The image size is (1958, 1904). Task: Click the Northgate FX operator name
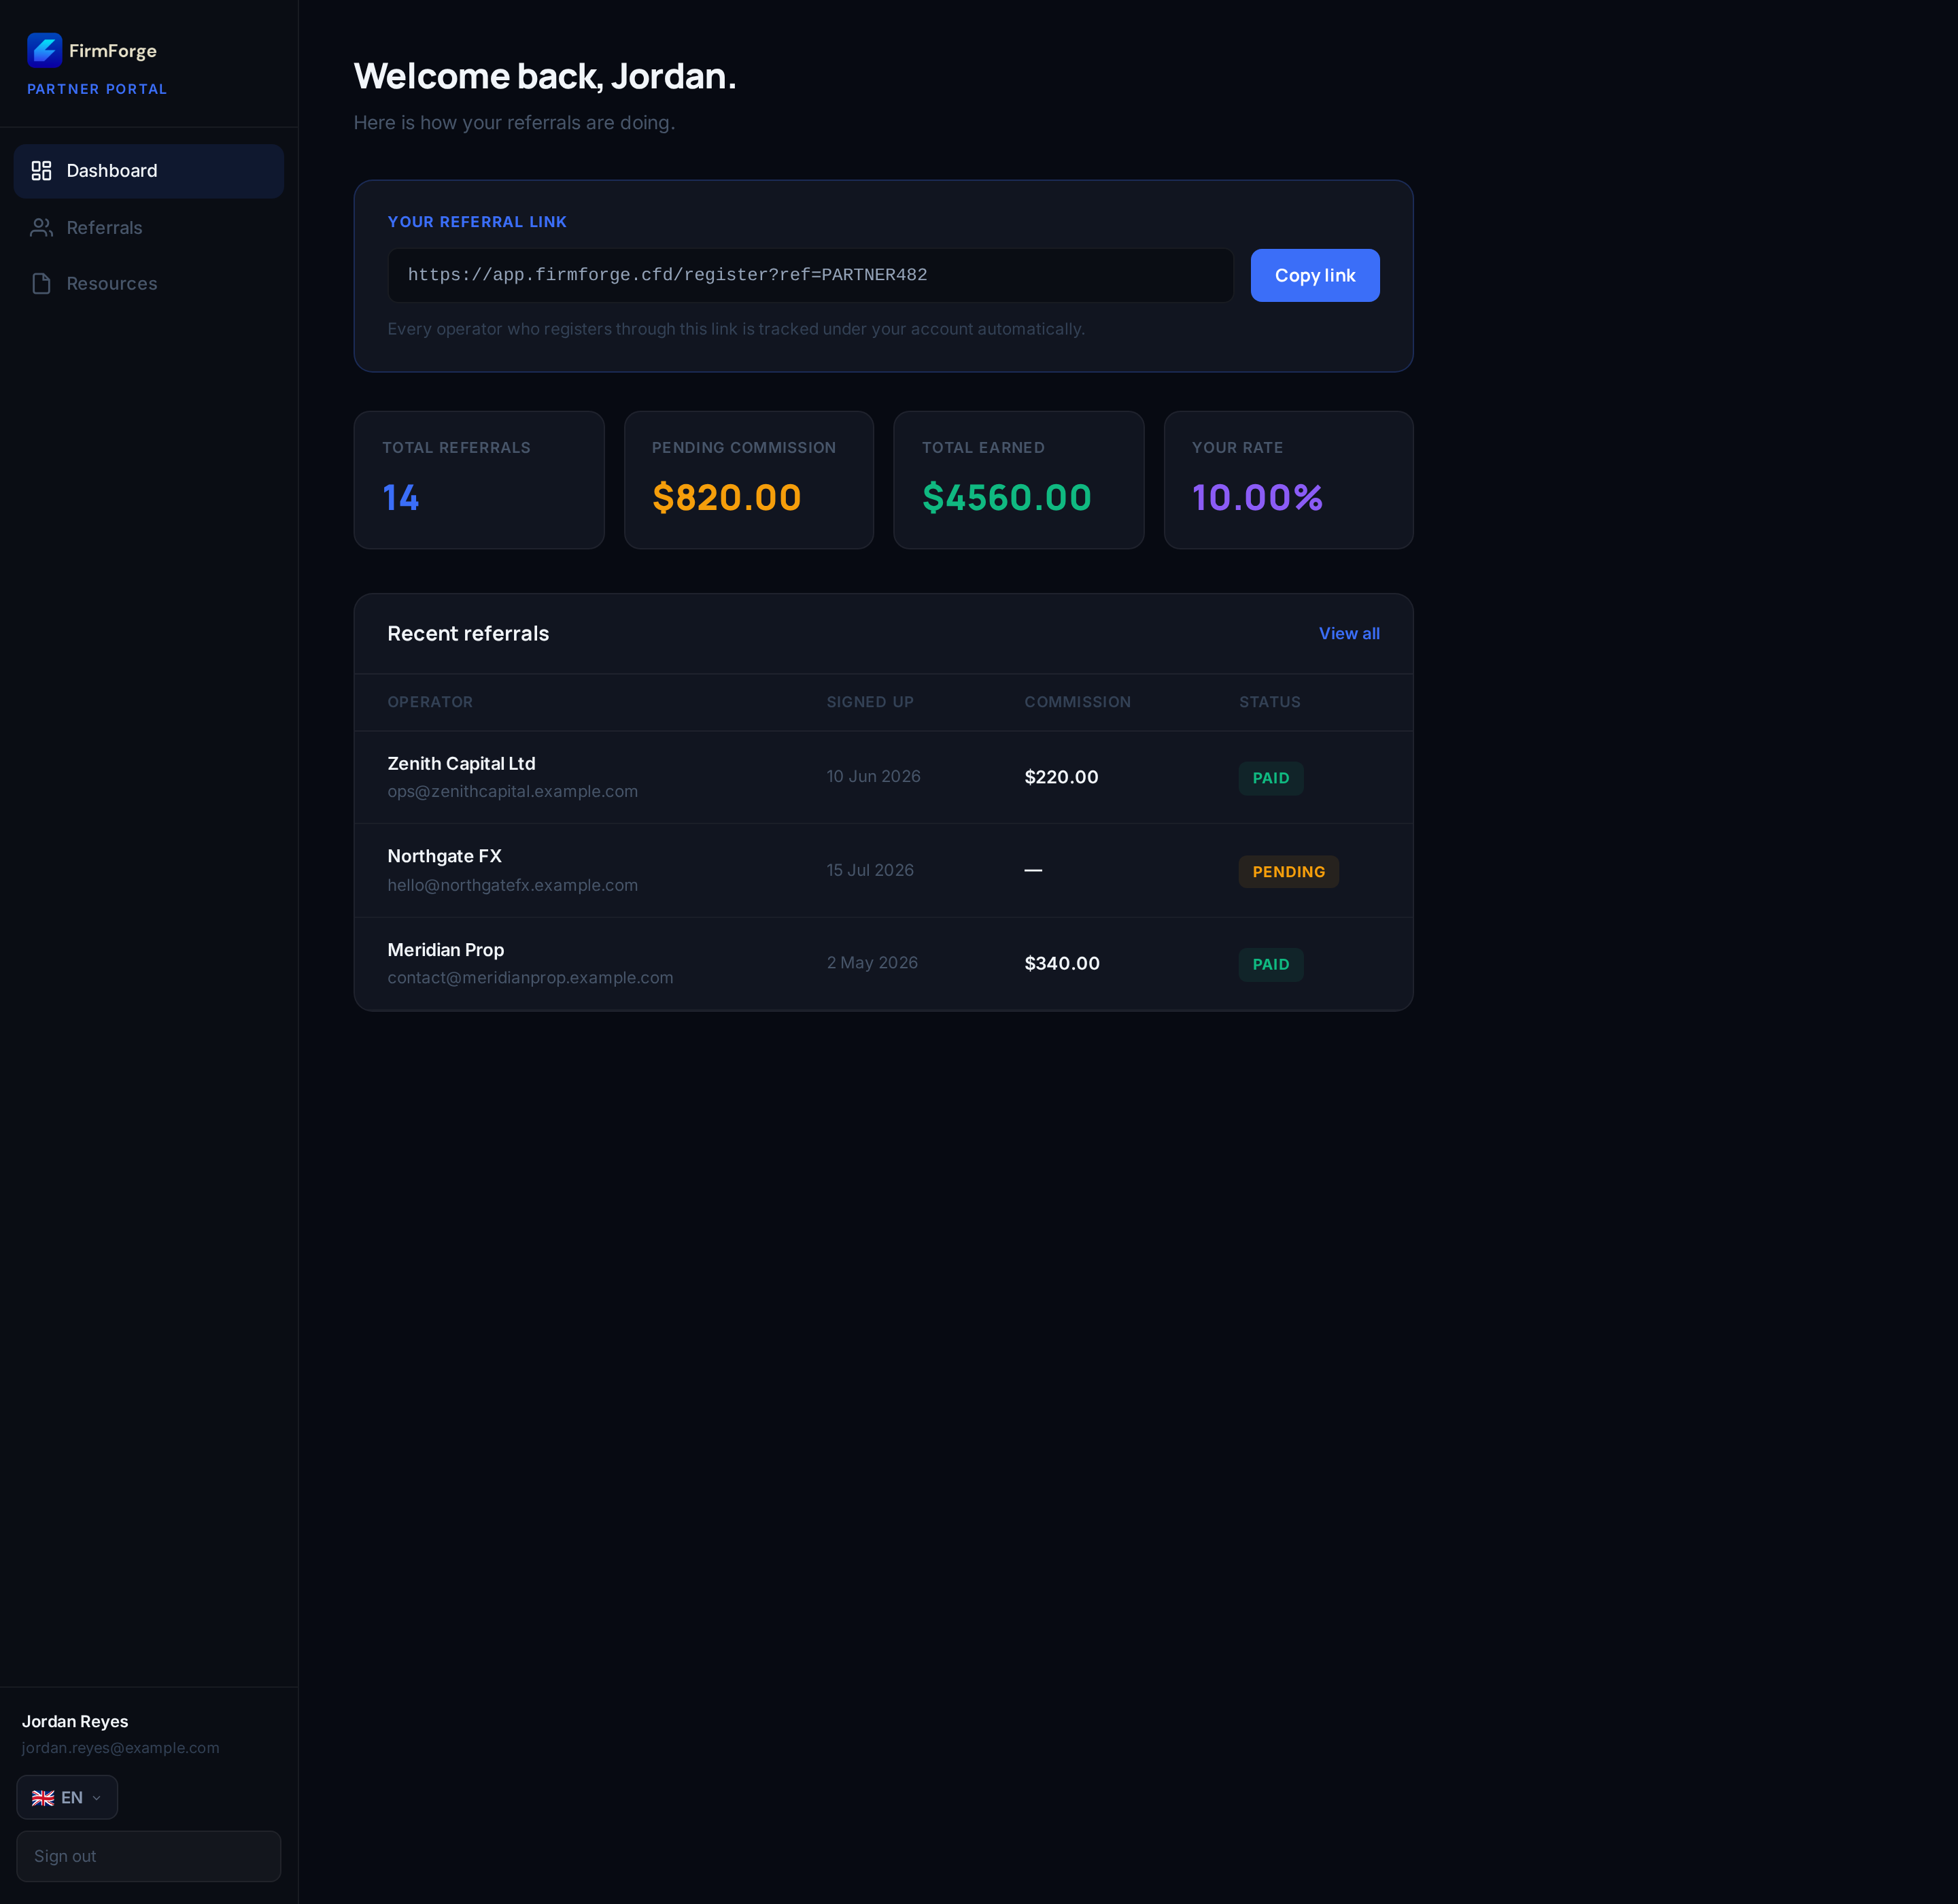[445, 857]
